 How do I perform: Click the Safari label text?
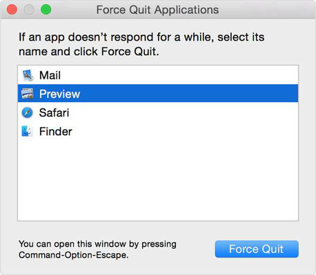[54, 113]
